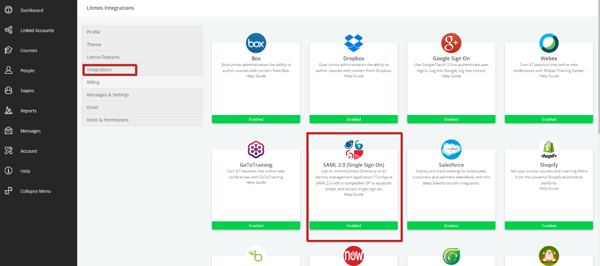Click the Messages envelope icon

[x=8, y=131]
